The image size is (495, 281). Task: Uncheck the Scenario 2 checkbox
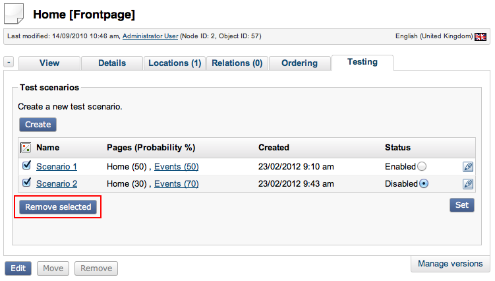pos(26,183)
